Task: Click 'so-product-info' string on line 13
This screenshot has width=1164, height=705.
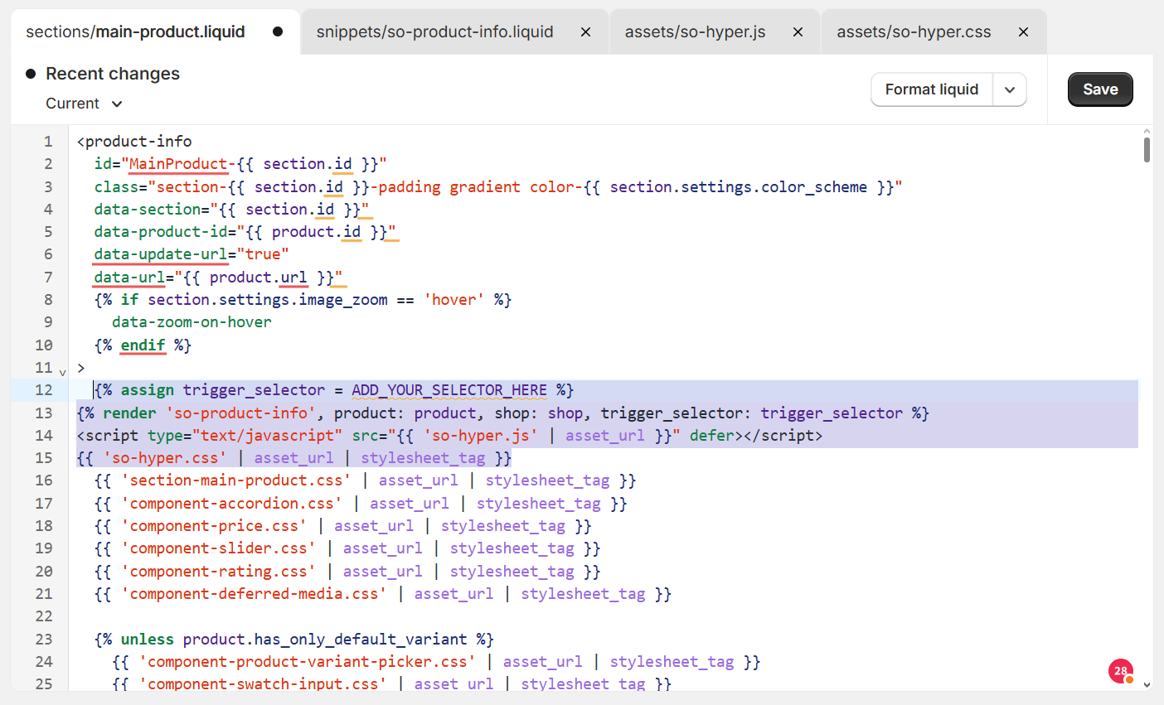Action: click(241, 413)
